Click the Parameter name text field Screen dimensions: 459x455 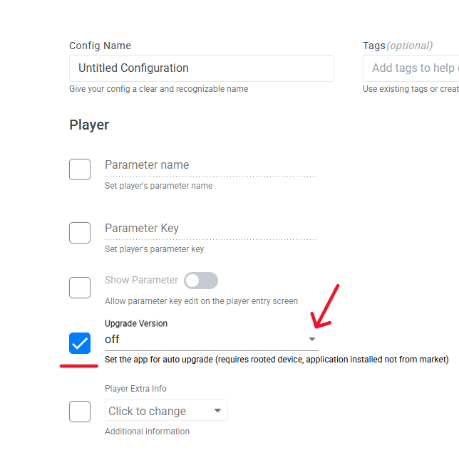[x=210, y=165]
